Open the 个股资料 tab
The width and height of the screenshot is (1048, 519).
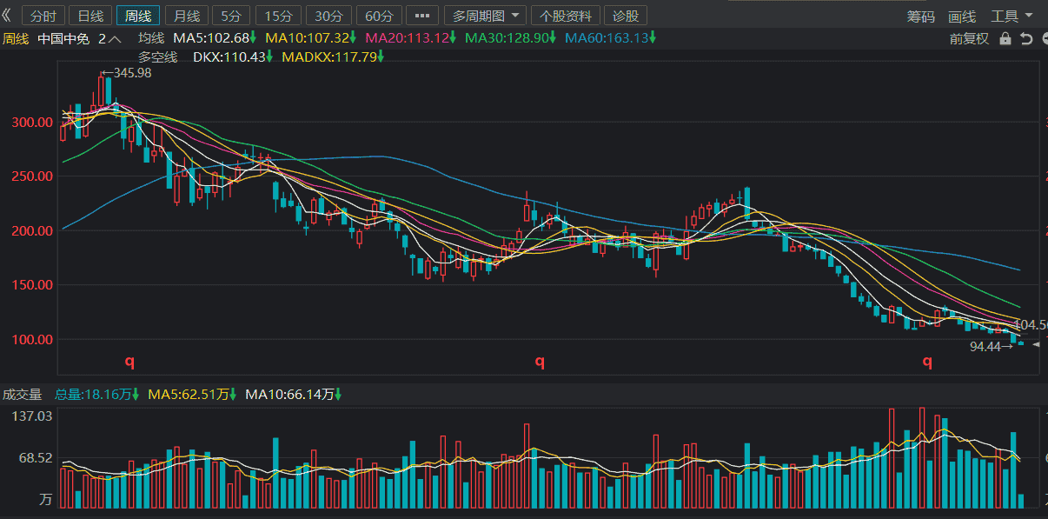(566, 16)
